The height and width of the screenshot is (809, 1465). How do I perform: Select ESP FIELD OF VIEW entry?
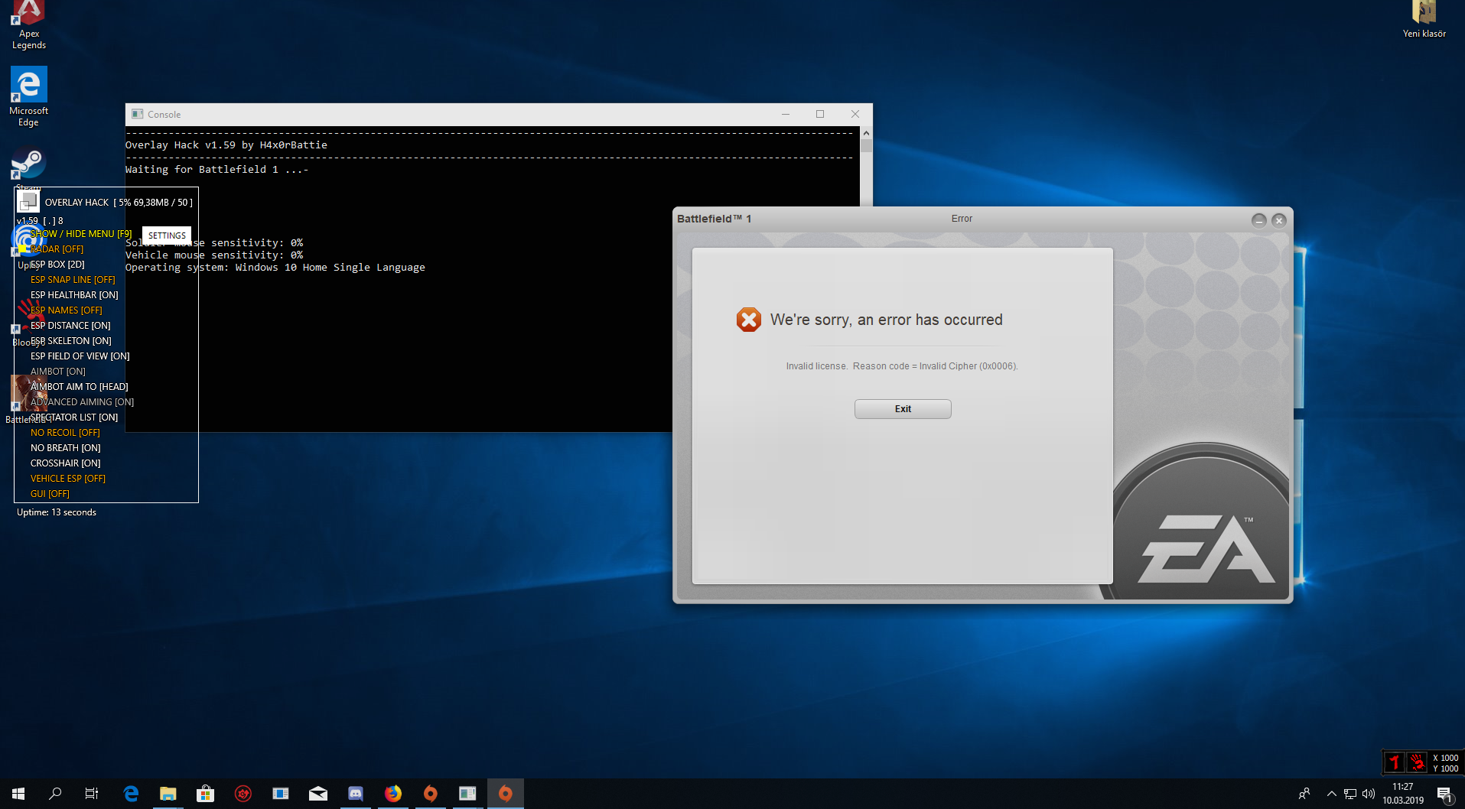tap(80, 356)
